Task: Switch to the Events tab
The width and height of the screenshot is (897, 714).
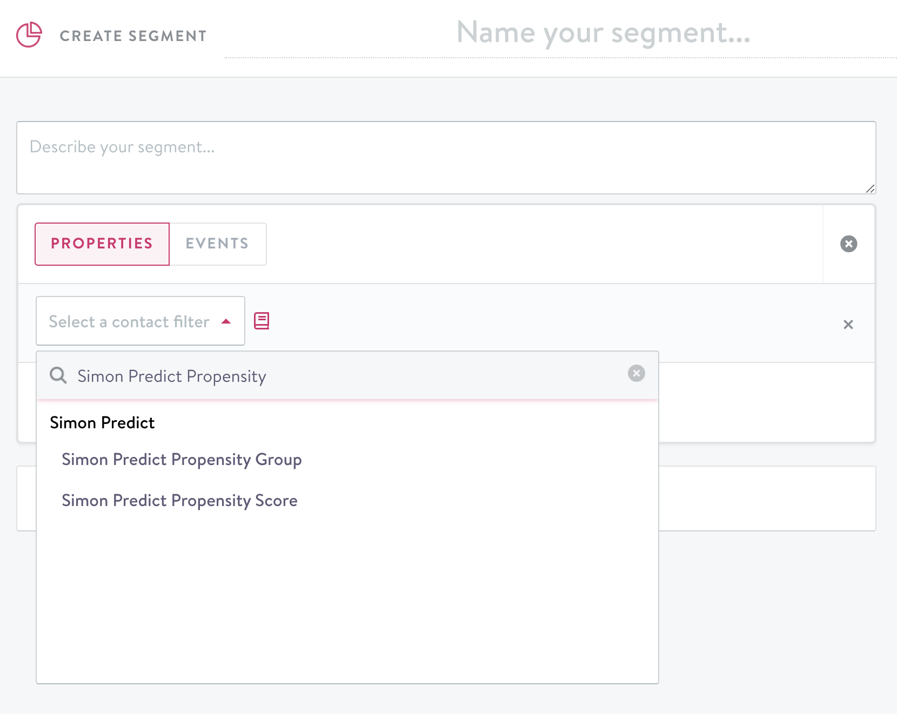Action: (x=217, y=244)
